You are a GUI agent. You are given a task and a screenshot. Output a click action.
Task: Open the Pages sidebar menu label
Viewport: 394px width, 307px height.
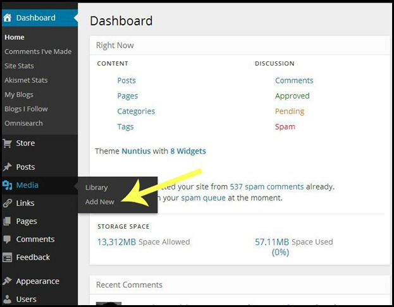tap(27, 221)
